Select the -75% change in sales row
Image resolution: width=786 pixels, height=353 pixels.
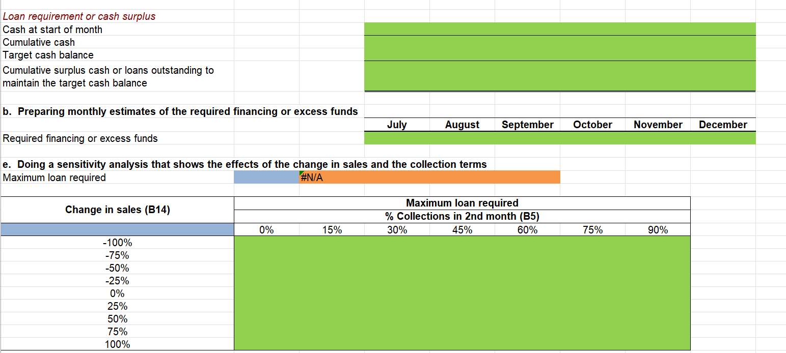[x=117, y=255]
